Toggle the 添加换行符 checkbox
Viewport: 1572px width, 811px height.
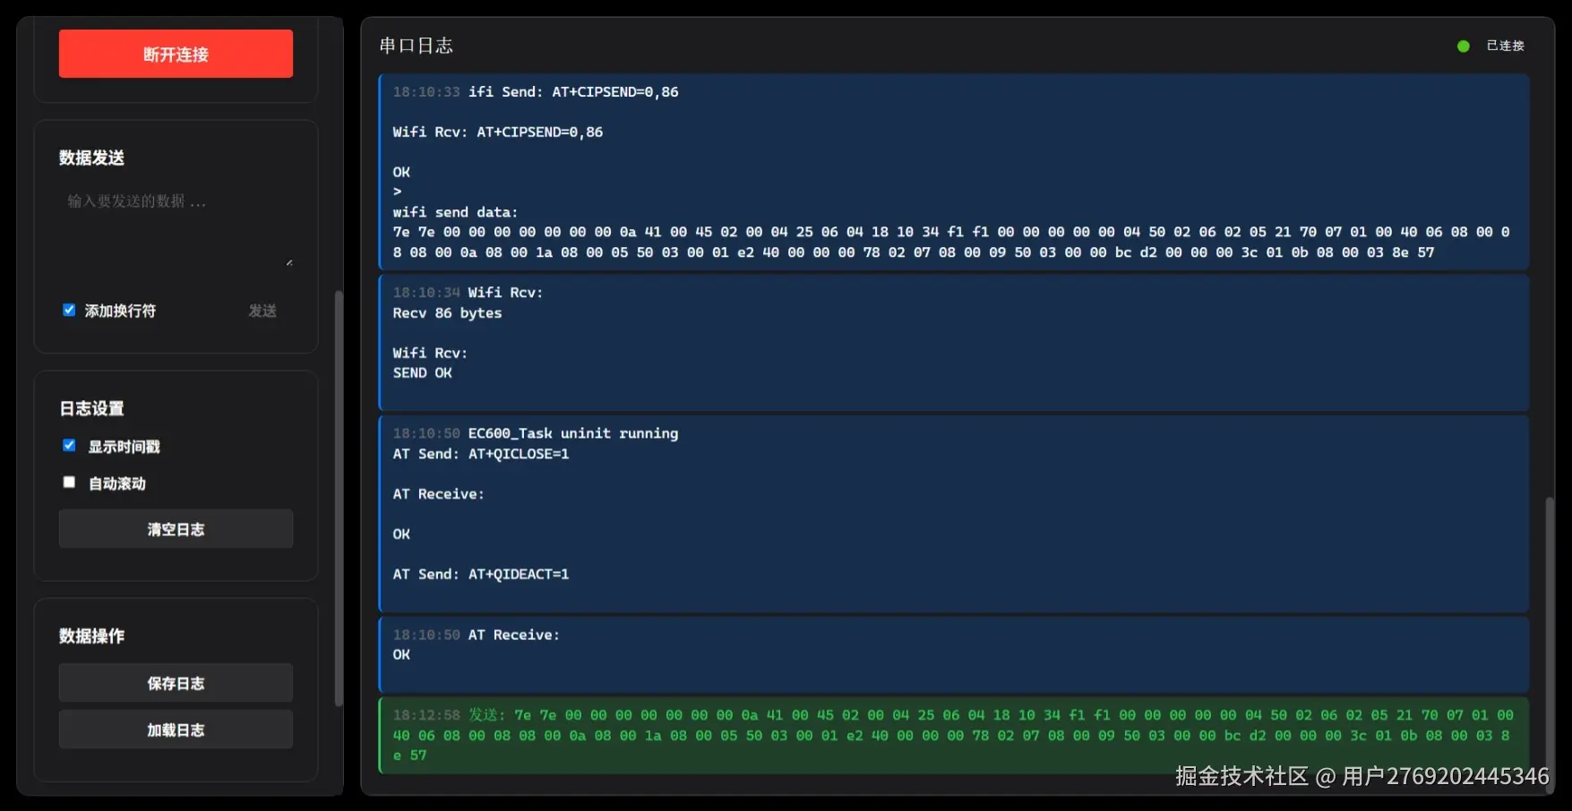click(x=69, y=310)
